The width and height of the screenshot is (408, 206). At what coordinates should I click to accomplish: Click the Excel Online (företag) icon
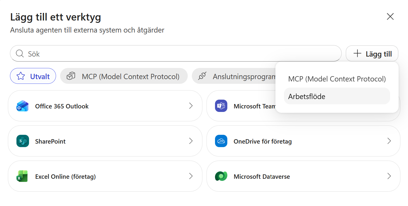(x=23, y=176)
